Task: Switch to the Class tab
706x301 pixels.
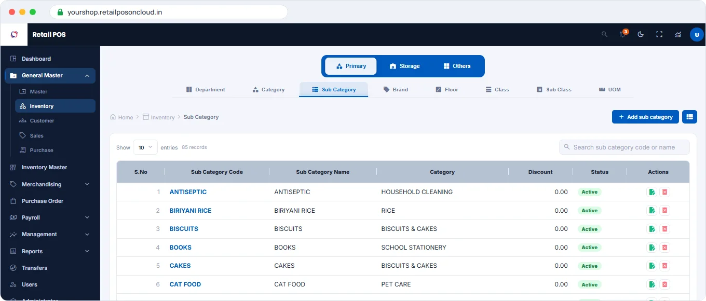Action: coord(497,90)
